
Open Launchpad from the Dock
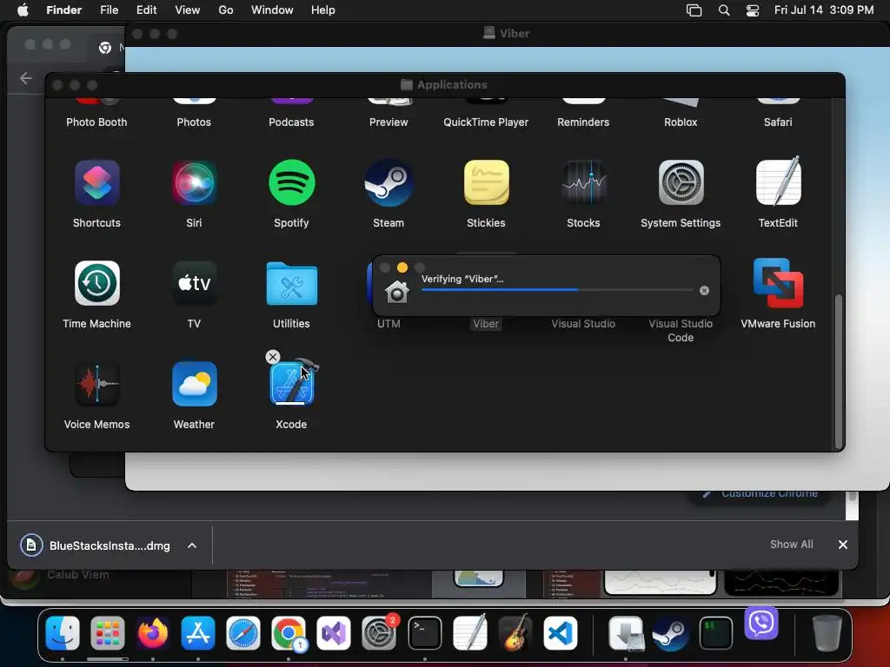(107, 633)
